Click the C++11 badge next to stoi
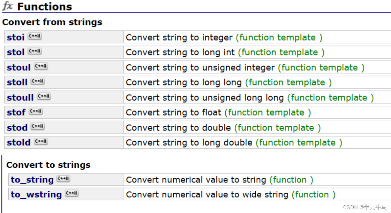 point(34,36)
